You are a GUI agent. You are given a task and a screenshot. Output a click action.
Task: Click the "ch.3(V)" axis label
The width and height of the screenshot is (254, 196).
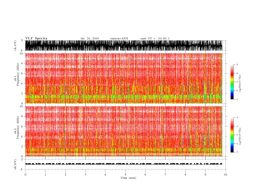15,164
